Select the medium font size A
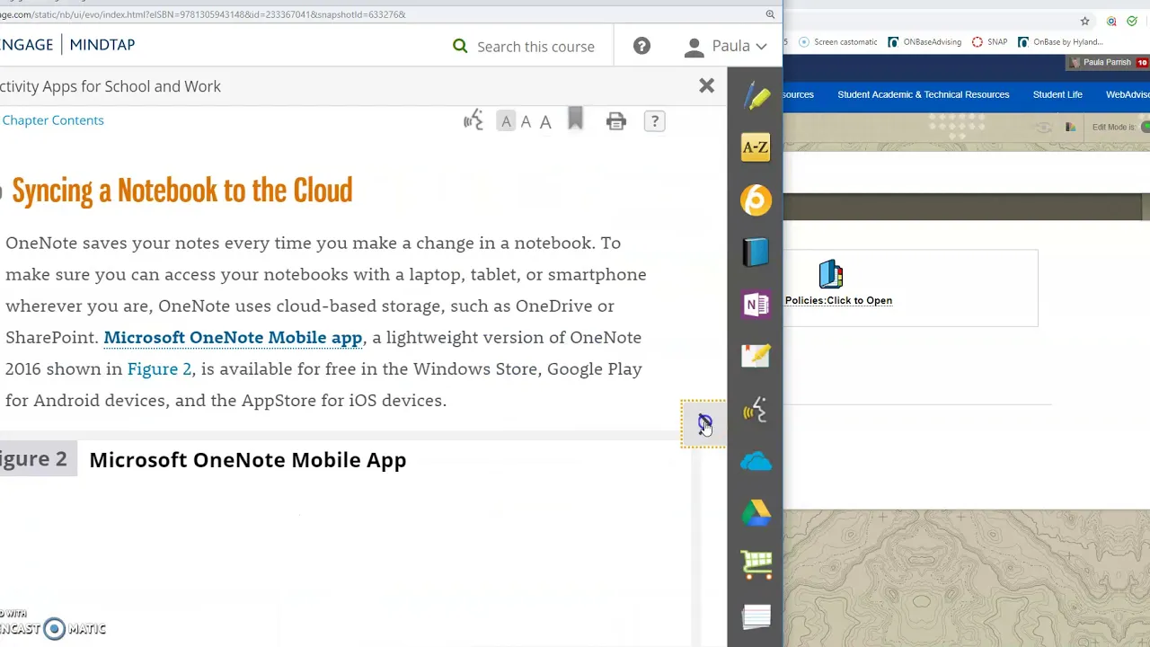 (526, 121)
